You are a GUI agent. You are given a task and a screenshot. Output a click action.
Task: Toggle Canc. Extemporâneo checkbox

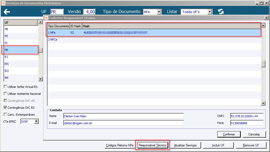(x=5, y=114)
